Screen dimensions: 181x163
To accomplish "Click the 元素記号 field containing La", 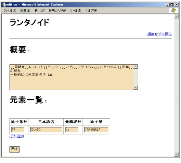I will pos(72,130).
